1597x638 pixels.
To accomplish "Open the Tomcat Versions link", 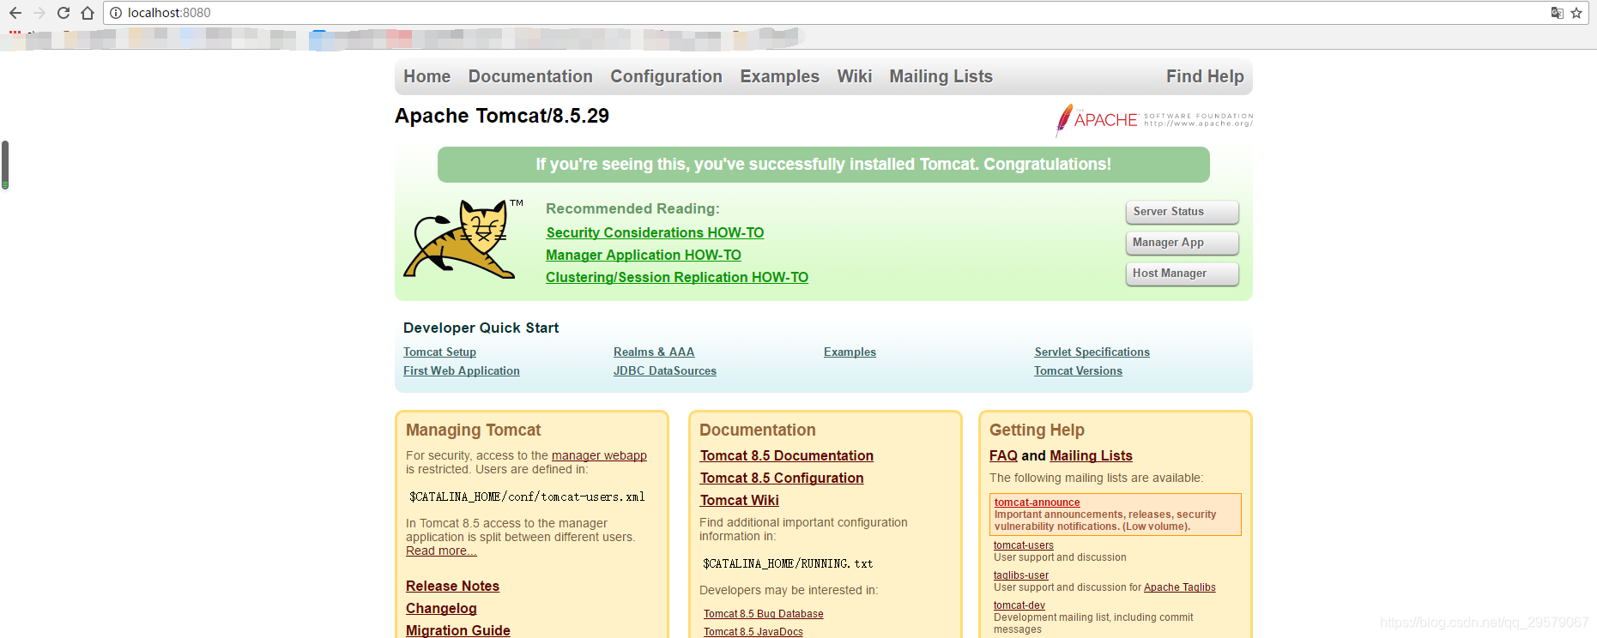I will click(1078, 371).
